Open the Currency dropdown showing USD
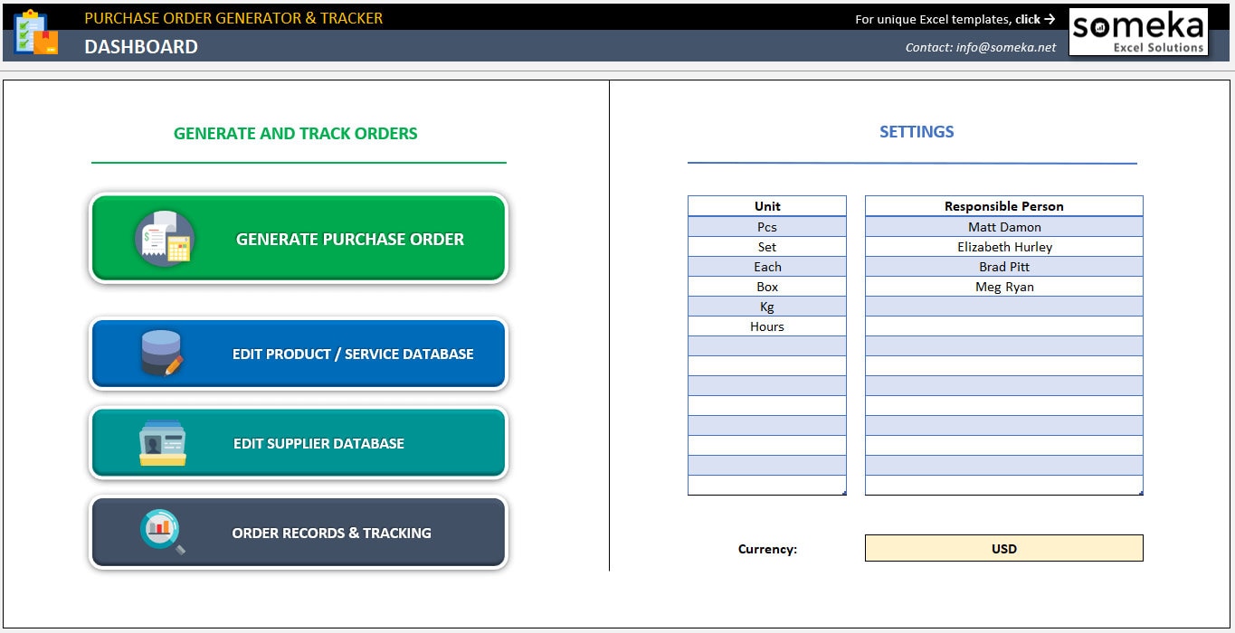The height and width of the screenshot is (633, 1235). (1003, 548)
